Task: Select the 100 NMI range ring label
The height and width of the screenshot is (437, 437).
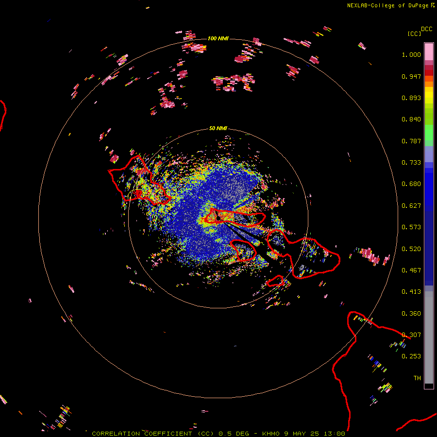Action: pyautogui.click(x=218, y=38)
